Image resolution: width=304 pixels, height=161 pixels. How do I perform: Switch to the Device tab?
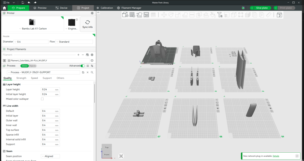[62, 8]
